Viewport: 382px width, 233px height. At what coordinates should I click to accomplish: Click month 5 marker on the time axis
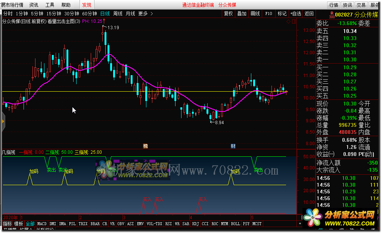click(252, 217)
